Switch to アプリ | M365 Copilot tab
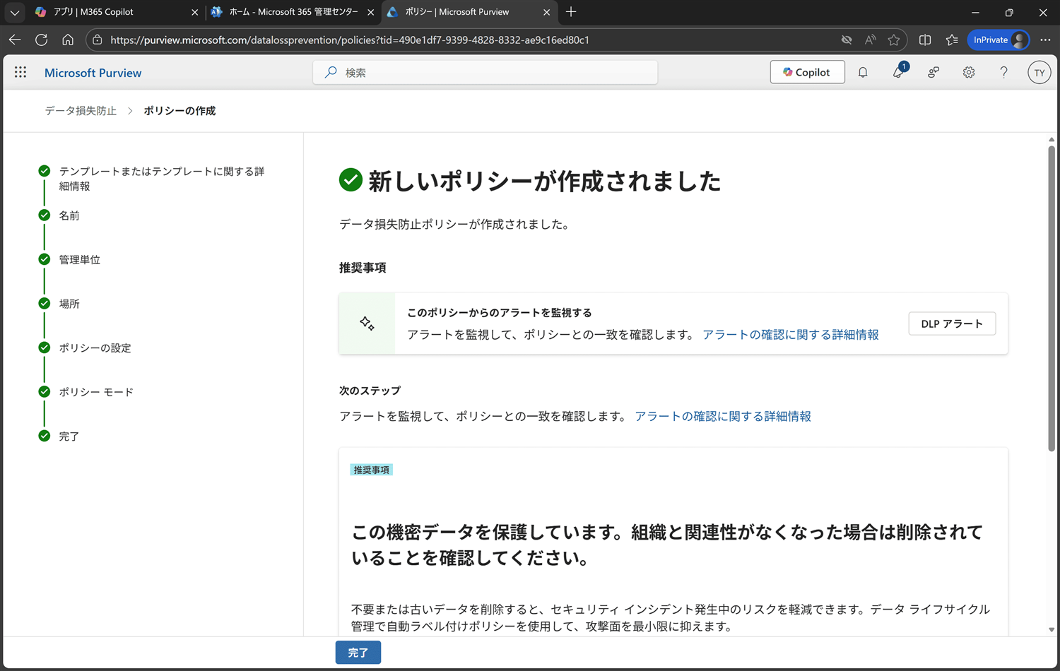 click(117, 12)
